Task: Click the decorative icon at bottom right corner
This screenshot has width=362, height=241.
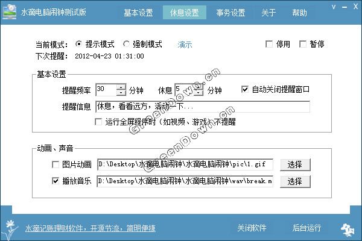Action: pos(348,230)
